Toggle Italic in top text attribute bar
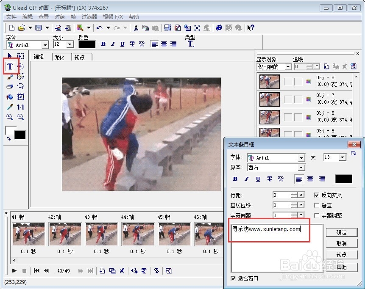The image size is (365, 289). 113,44
